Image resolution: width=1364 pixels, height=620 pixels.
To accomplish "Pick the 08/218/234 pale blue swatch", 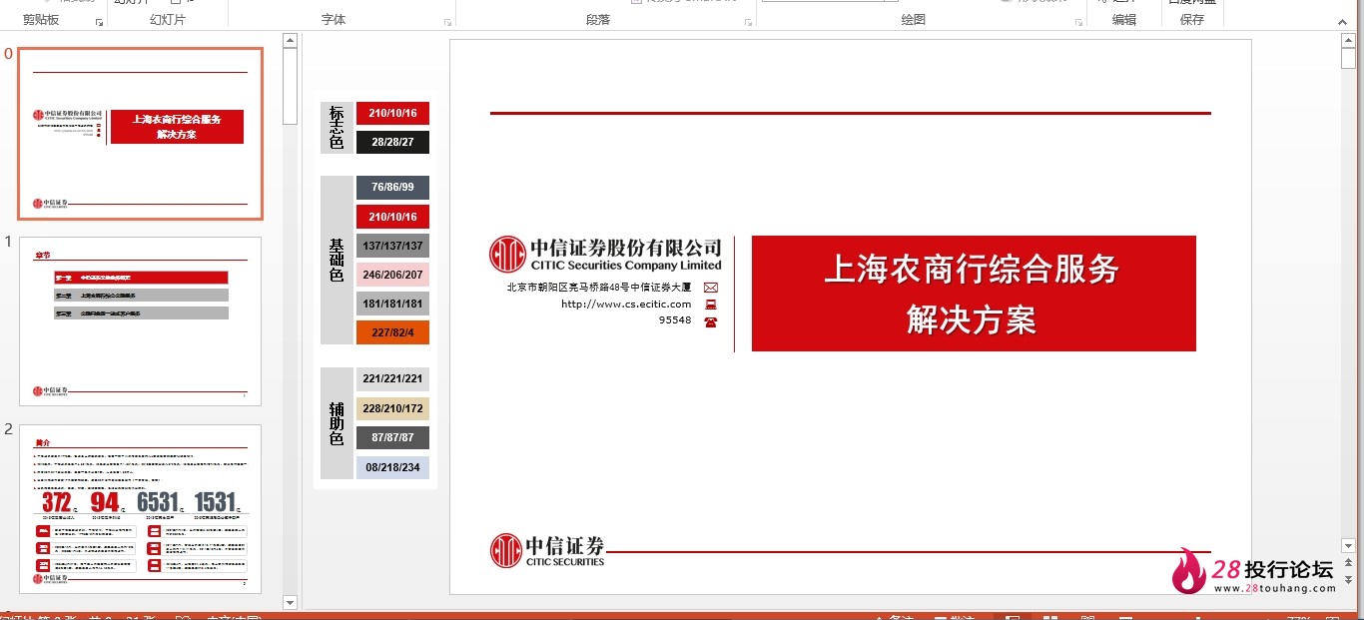I will [x=392, y=467].
